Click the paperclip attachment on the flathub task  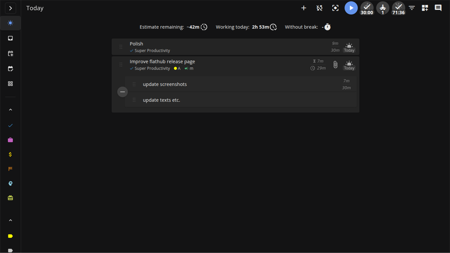point(335,64)
